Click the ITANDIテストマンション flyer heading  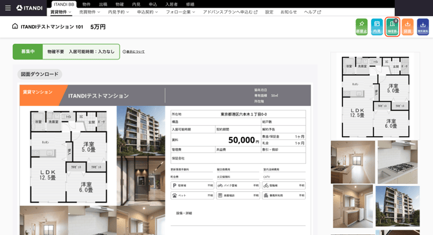point(99,96)
